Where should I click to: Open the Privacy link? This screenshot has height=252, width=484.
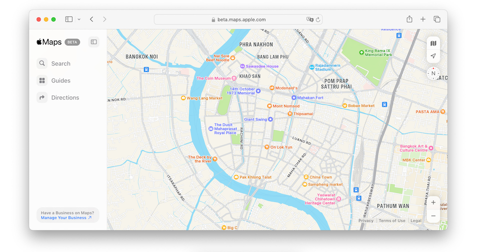[365, 220]
